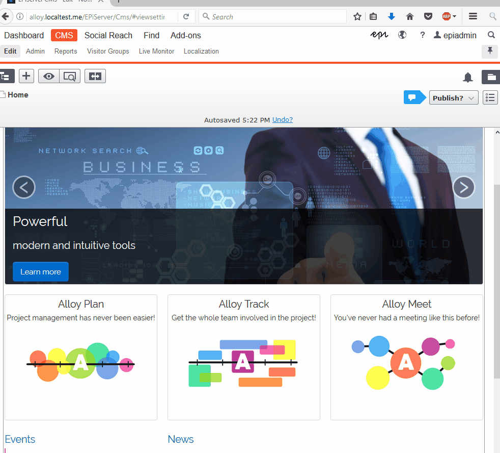Open the Alloy Meet heading

(x=407, y=304)
